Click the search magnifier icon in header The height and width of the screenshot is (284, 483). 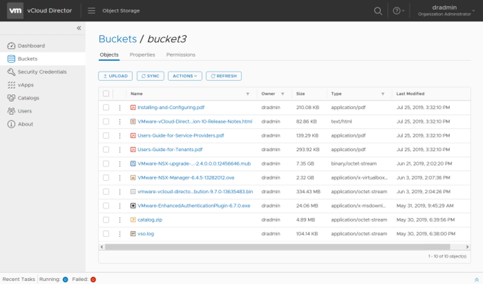(378, 11)
